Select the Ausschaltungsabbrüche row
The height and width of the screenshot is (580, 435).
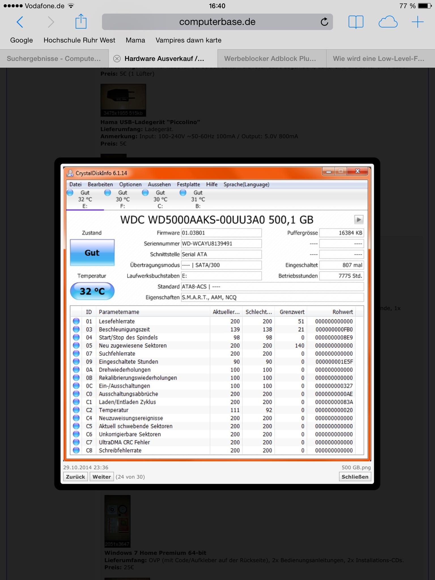[x=213, y=394]
